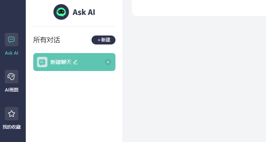Open the Ask AI chat icon in sidebar
This screenshot has width=266, height=142.
tap(12, 40)
